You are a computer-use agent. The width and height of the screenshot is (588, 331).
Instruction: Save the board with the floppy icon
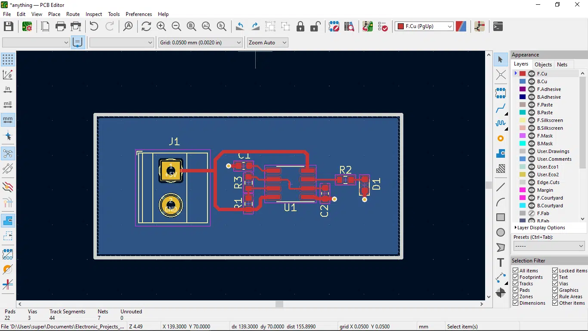(9, 26)
